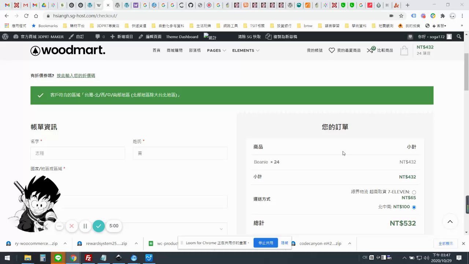
Task: Open LINE from the Windows taskbar
Action: point(58,258)
